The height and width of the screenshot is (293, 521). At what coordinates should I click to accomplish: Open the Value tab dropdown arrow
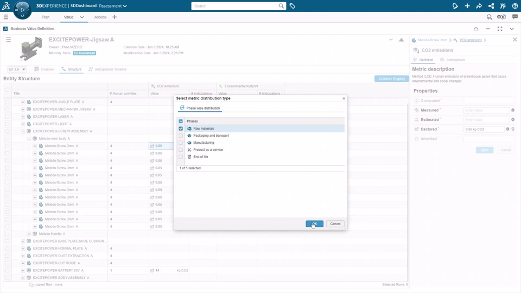coord(82,17)
